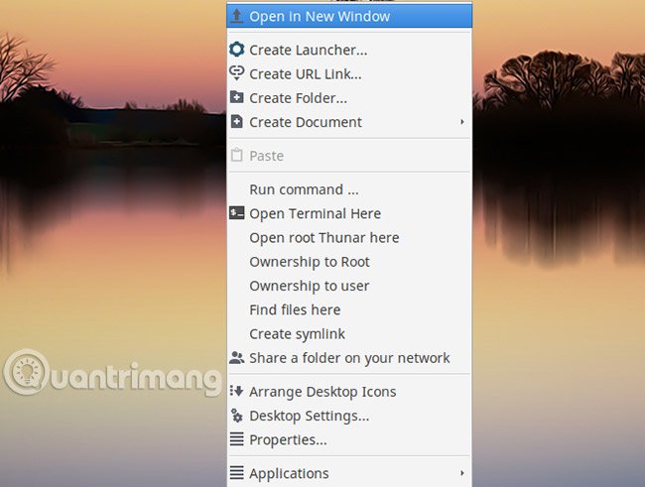Click the Desktop Settings gears icon
This screenshot has width=645, height=487.
(236, 416)
